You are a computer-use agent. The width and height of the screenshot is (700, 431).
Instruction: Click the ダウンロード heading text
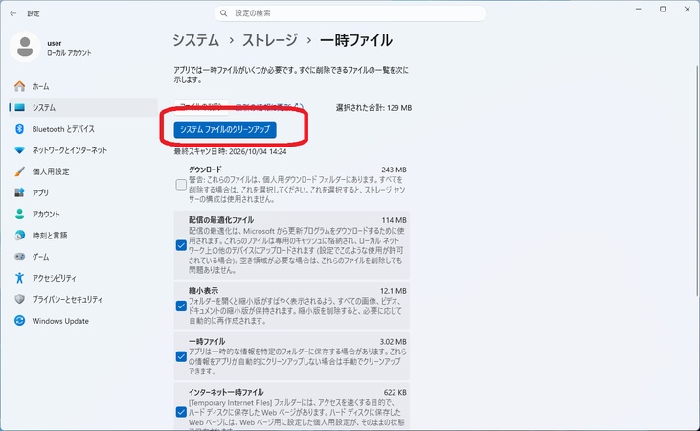[205, 170]
